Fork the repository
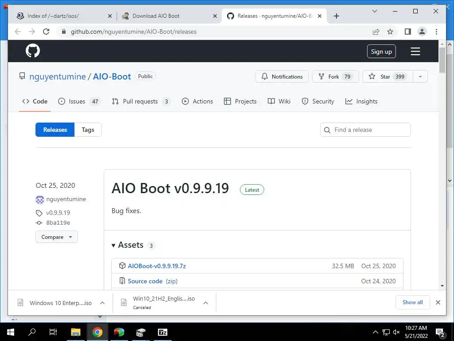The width and height of the screenshot is (454, 341). [x=335, y=76]
